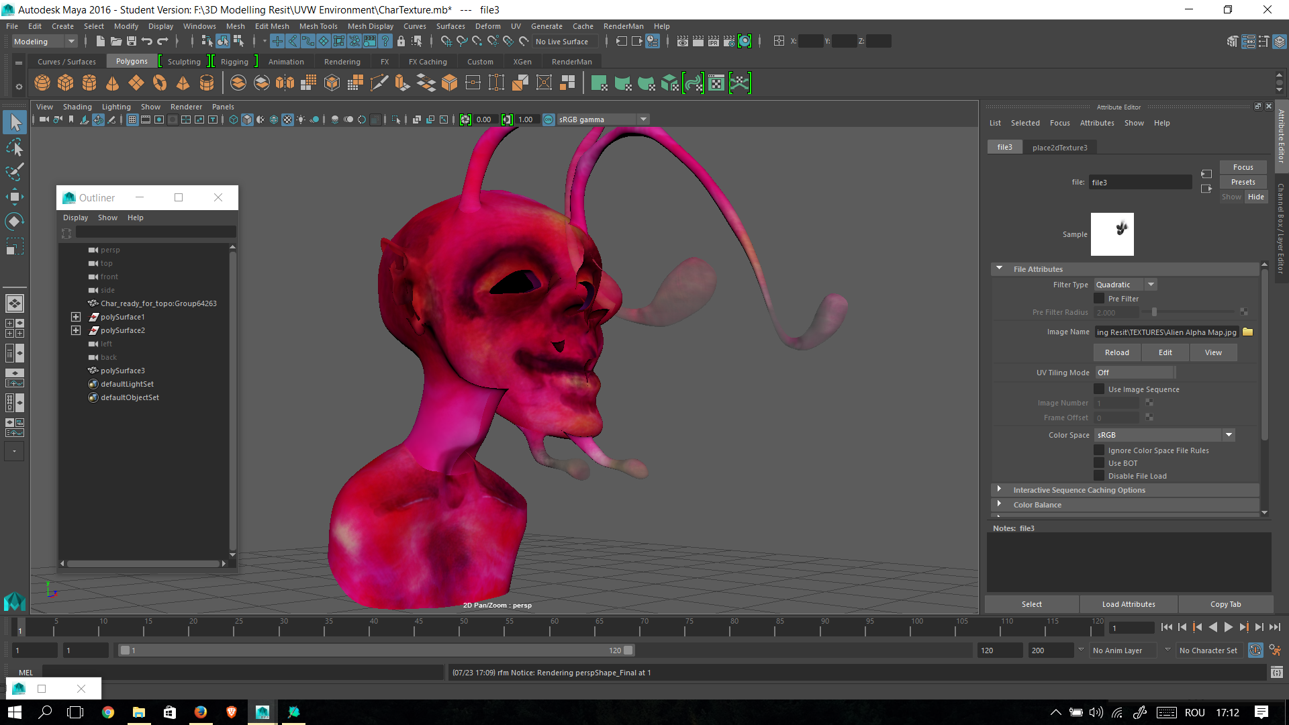The height and width of the screenshot is (725, 1289).
Task: Toggle gamma control in viewport toolbar
Action: [507, 119]
